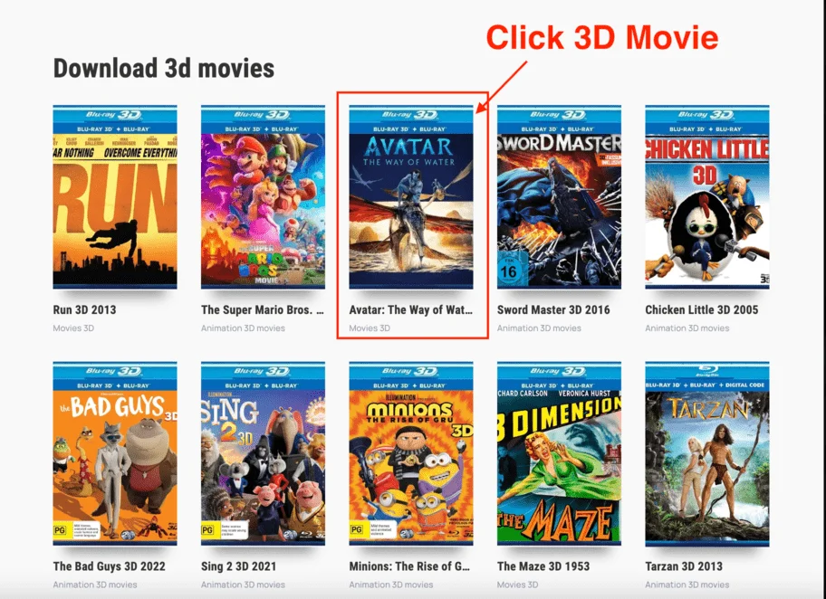Open the Minions: The Rise of Gru cover
Viewport: 826px width, 599px height.
point(411,453)
